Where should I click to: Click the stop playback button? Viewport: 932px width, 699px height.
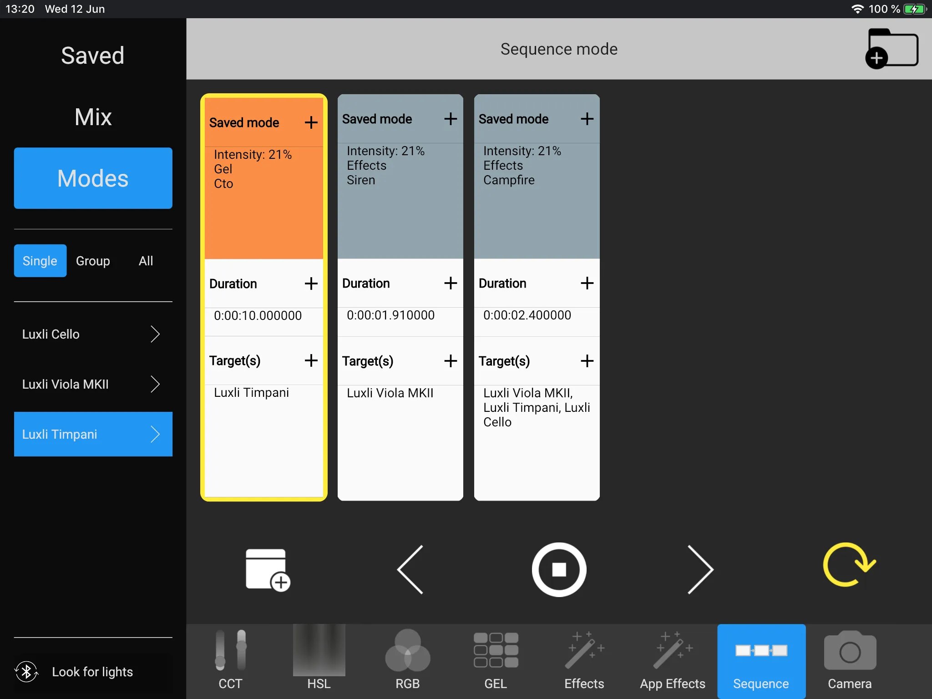(559, 570)
